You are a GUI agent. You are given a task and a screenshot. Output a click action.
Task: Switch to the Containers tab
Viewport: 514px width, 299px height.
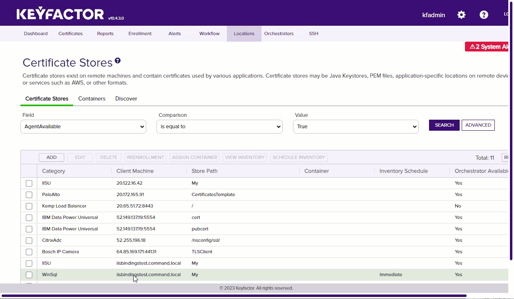tap(92, 98)
